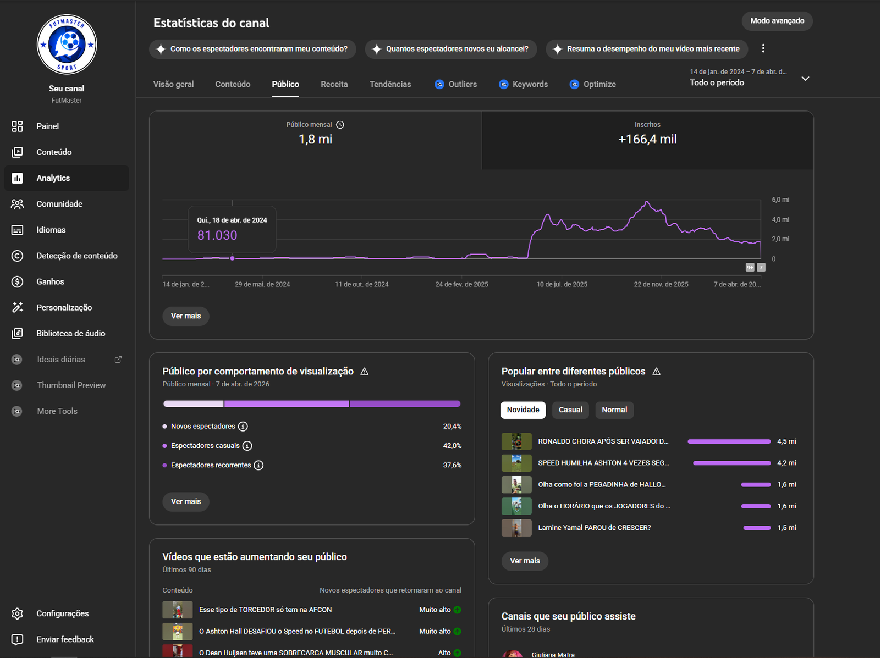Select the Normal audience filter chip
This screenshot has height=658, width=880.
614,410
